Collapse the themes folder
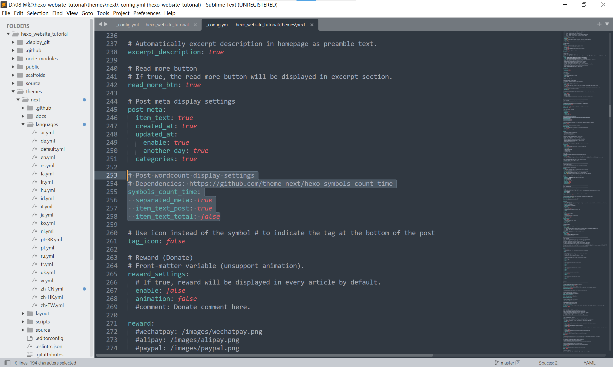This screenshot has height=367, width=613. [x=13, y=92]
